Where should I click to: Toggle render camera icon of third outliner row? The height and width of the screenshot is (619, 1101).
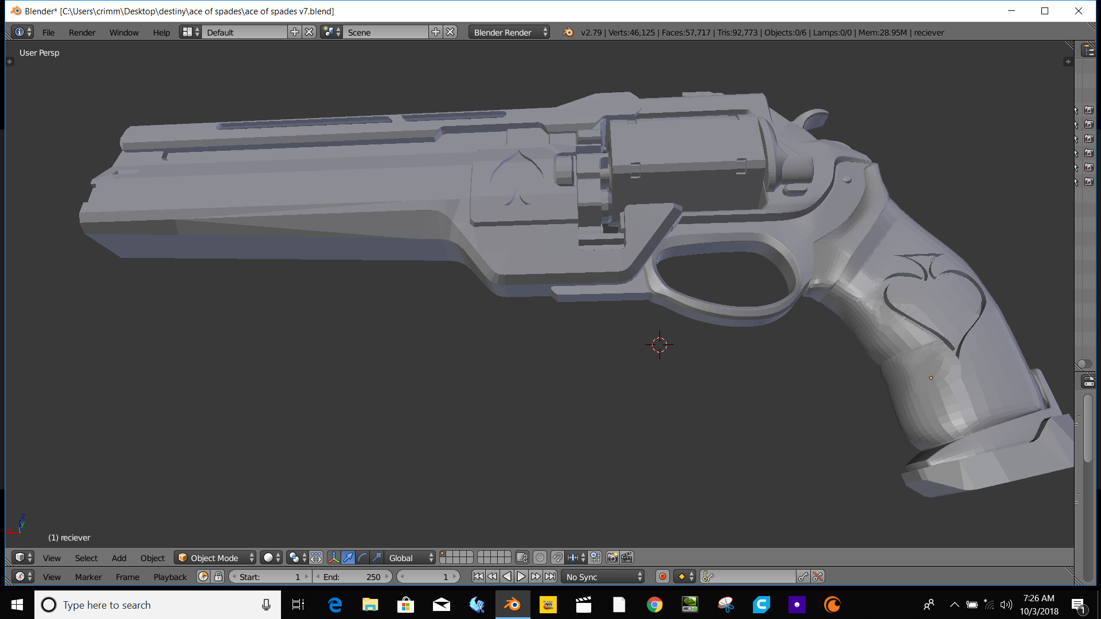pyautogui.click(x=1089, y=139)
